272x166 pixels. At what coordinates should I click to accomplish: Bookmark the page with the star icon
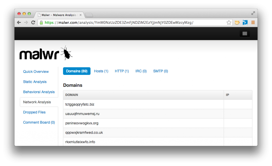point(229,22)
